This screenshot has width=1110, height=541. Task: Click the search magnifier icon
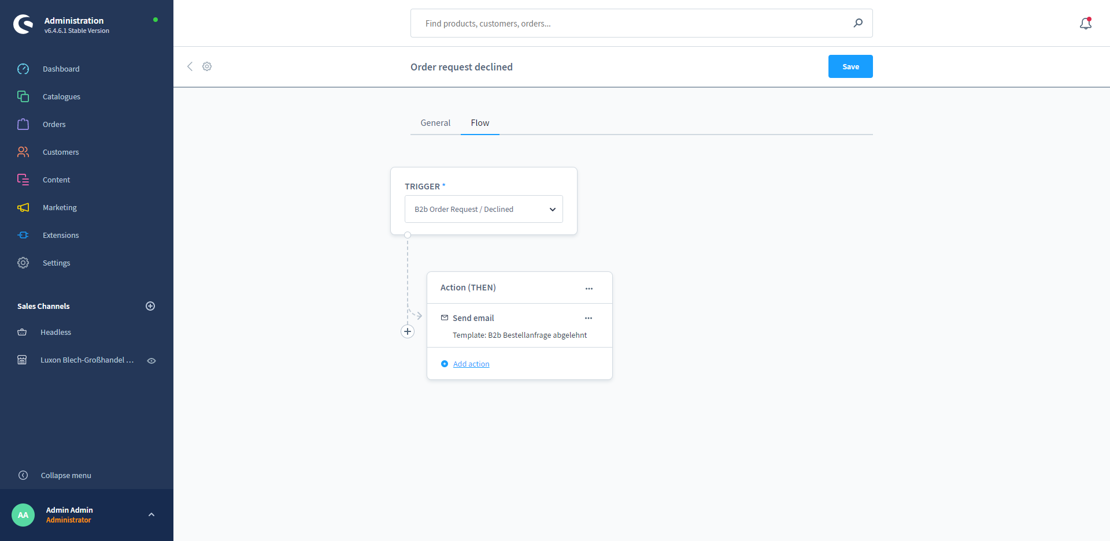pyautogui.click(x=858, y=23)
